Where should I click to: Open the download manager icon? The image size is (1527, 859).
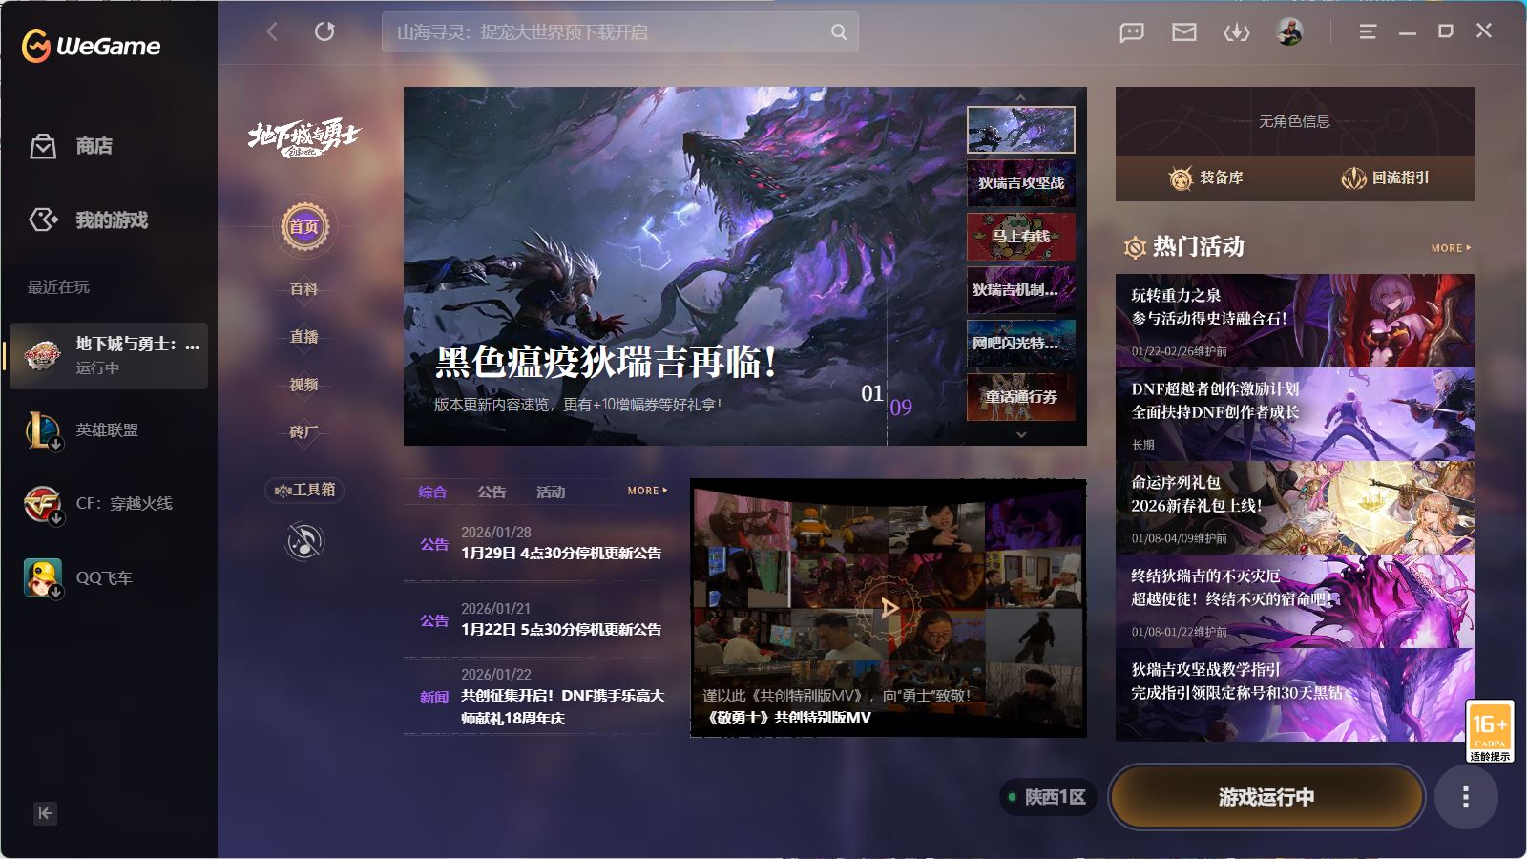click(1237, 32)
